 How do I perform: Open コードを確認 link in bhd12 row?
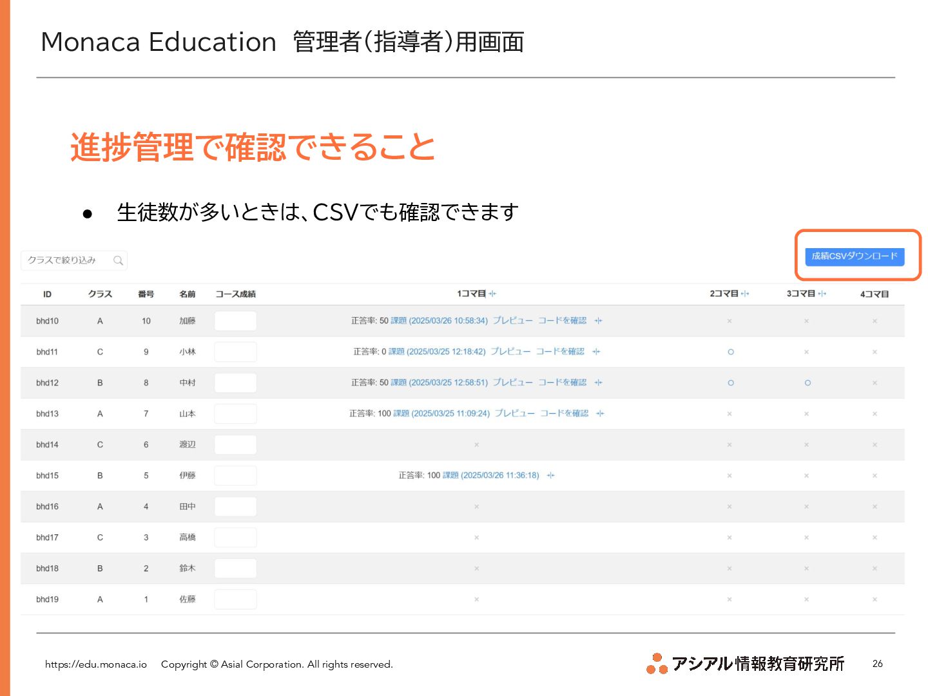click(563, 383)
